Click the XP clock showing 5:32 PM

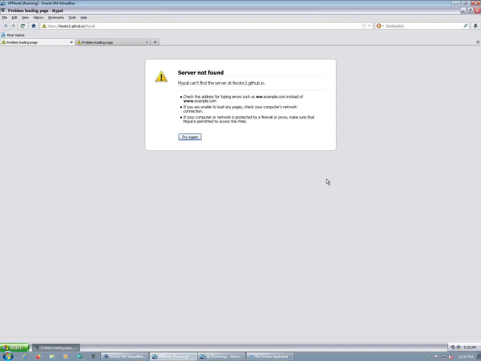click(x=470, y=347)
